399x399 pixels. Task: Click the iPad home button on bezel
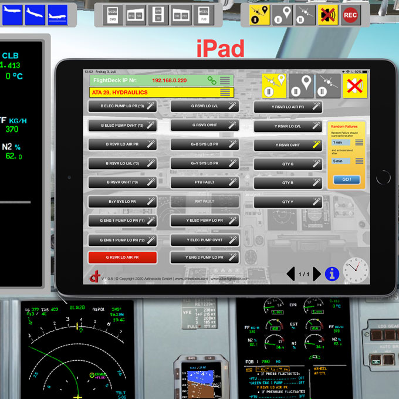click(383, 177)
